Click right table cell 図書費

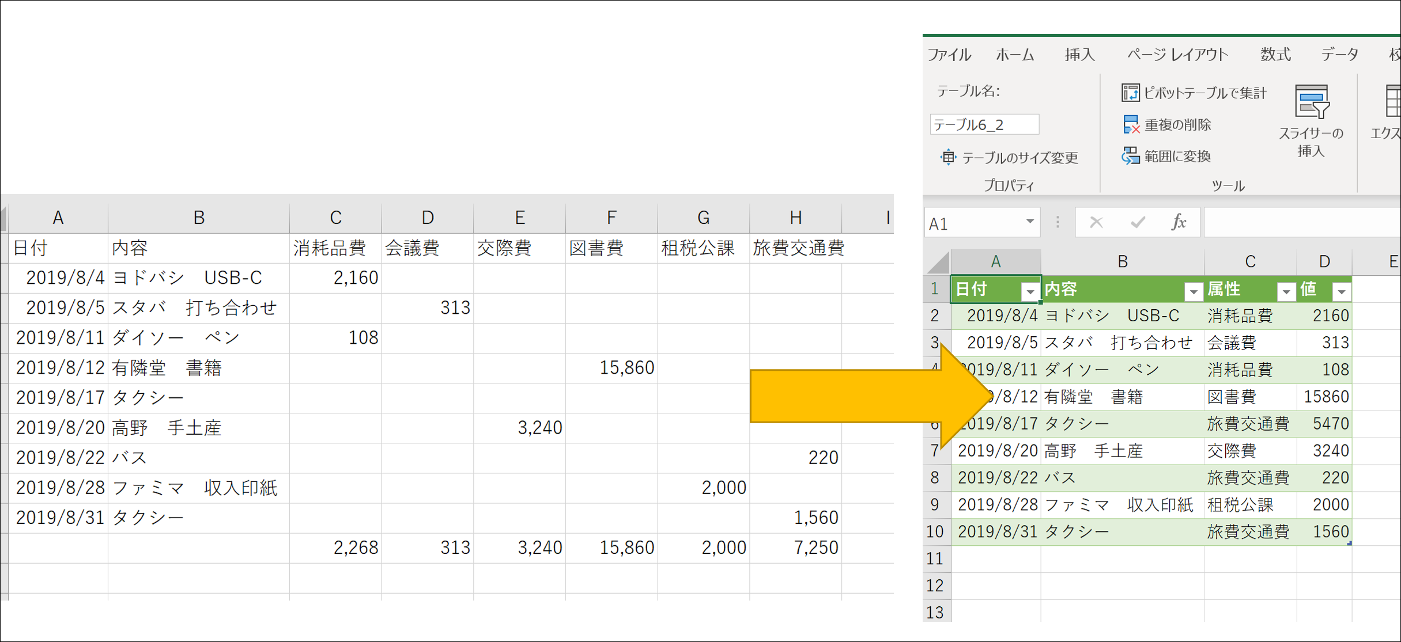1251,397
